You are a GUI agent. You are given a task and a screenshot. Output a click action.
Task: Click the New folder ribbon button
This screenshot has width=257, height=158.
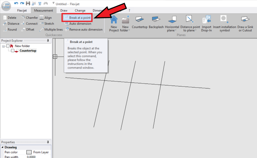click(125, 23)
